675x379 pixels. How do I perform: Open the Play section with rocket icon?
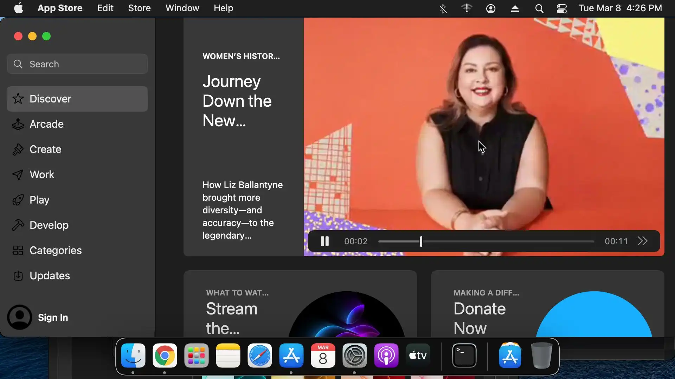click(39, 200)
